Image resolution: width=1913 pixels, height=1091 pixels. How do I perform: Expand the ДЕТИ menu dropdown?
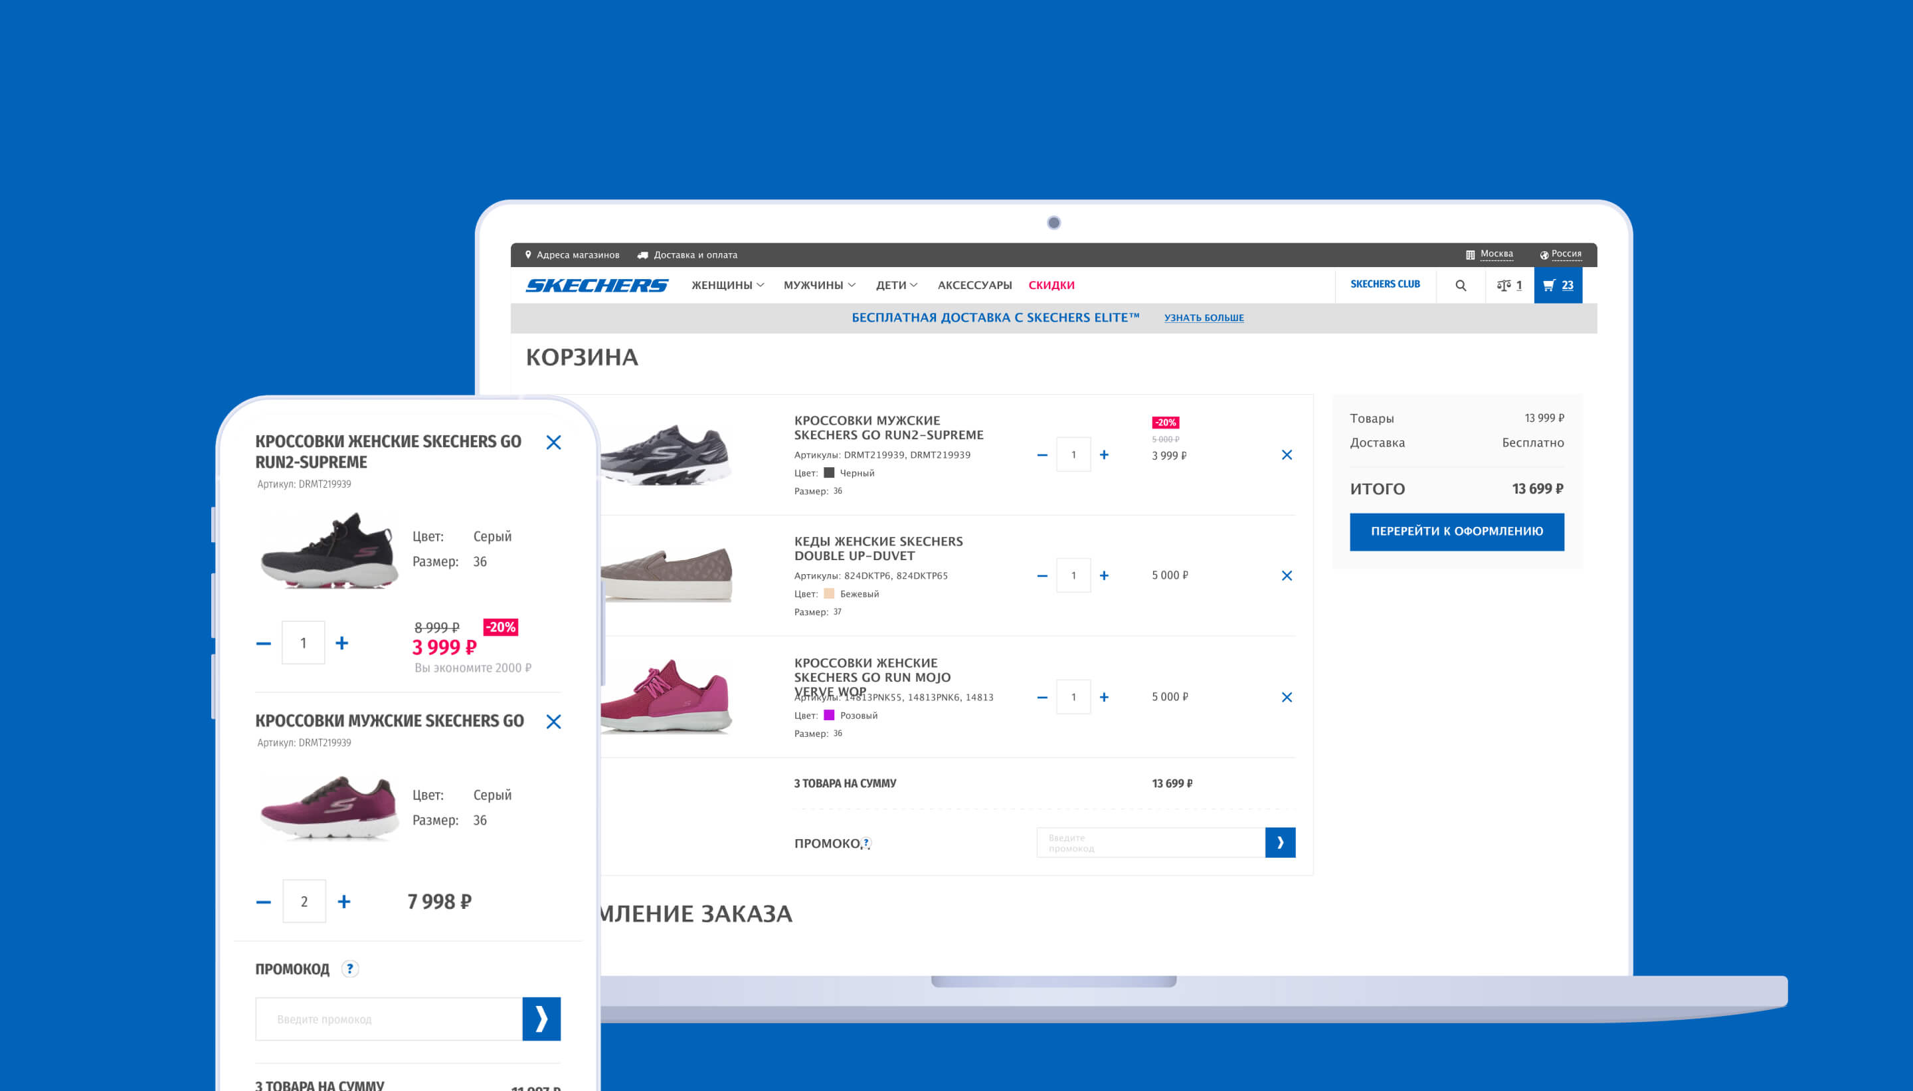(x=896, y=285)
